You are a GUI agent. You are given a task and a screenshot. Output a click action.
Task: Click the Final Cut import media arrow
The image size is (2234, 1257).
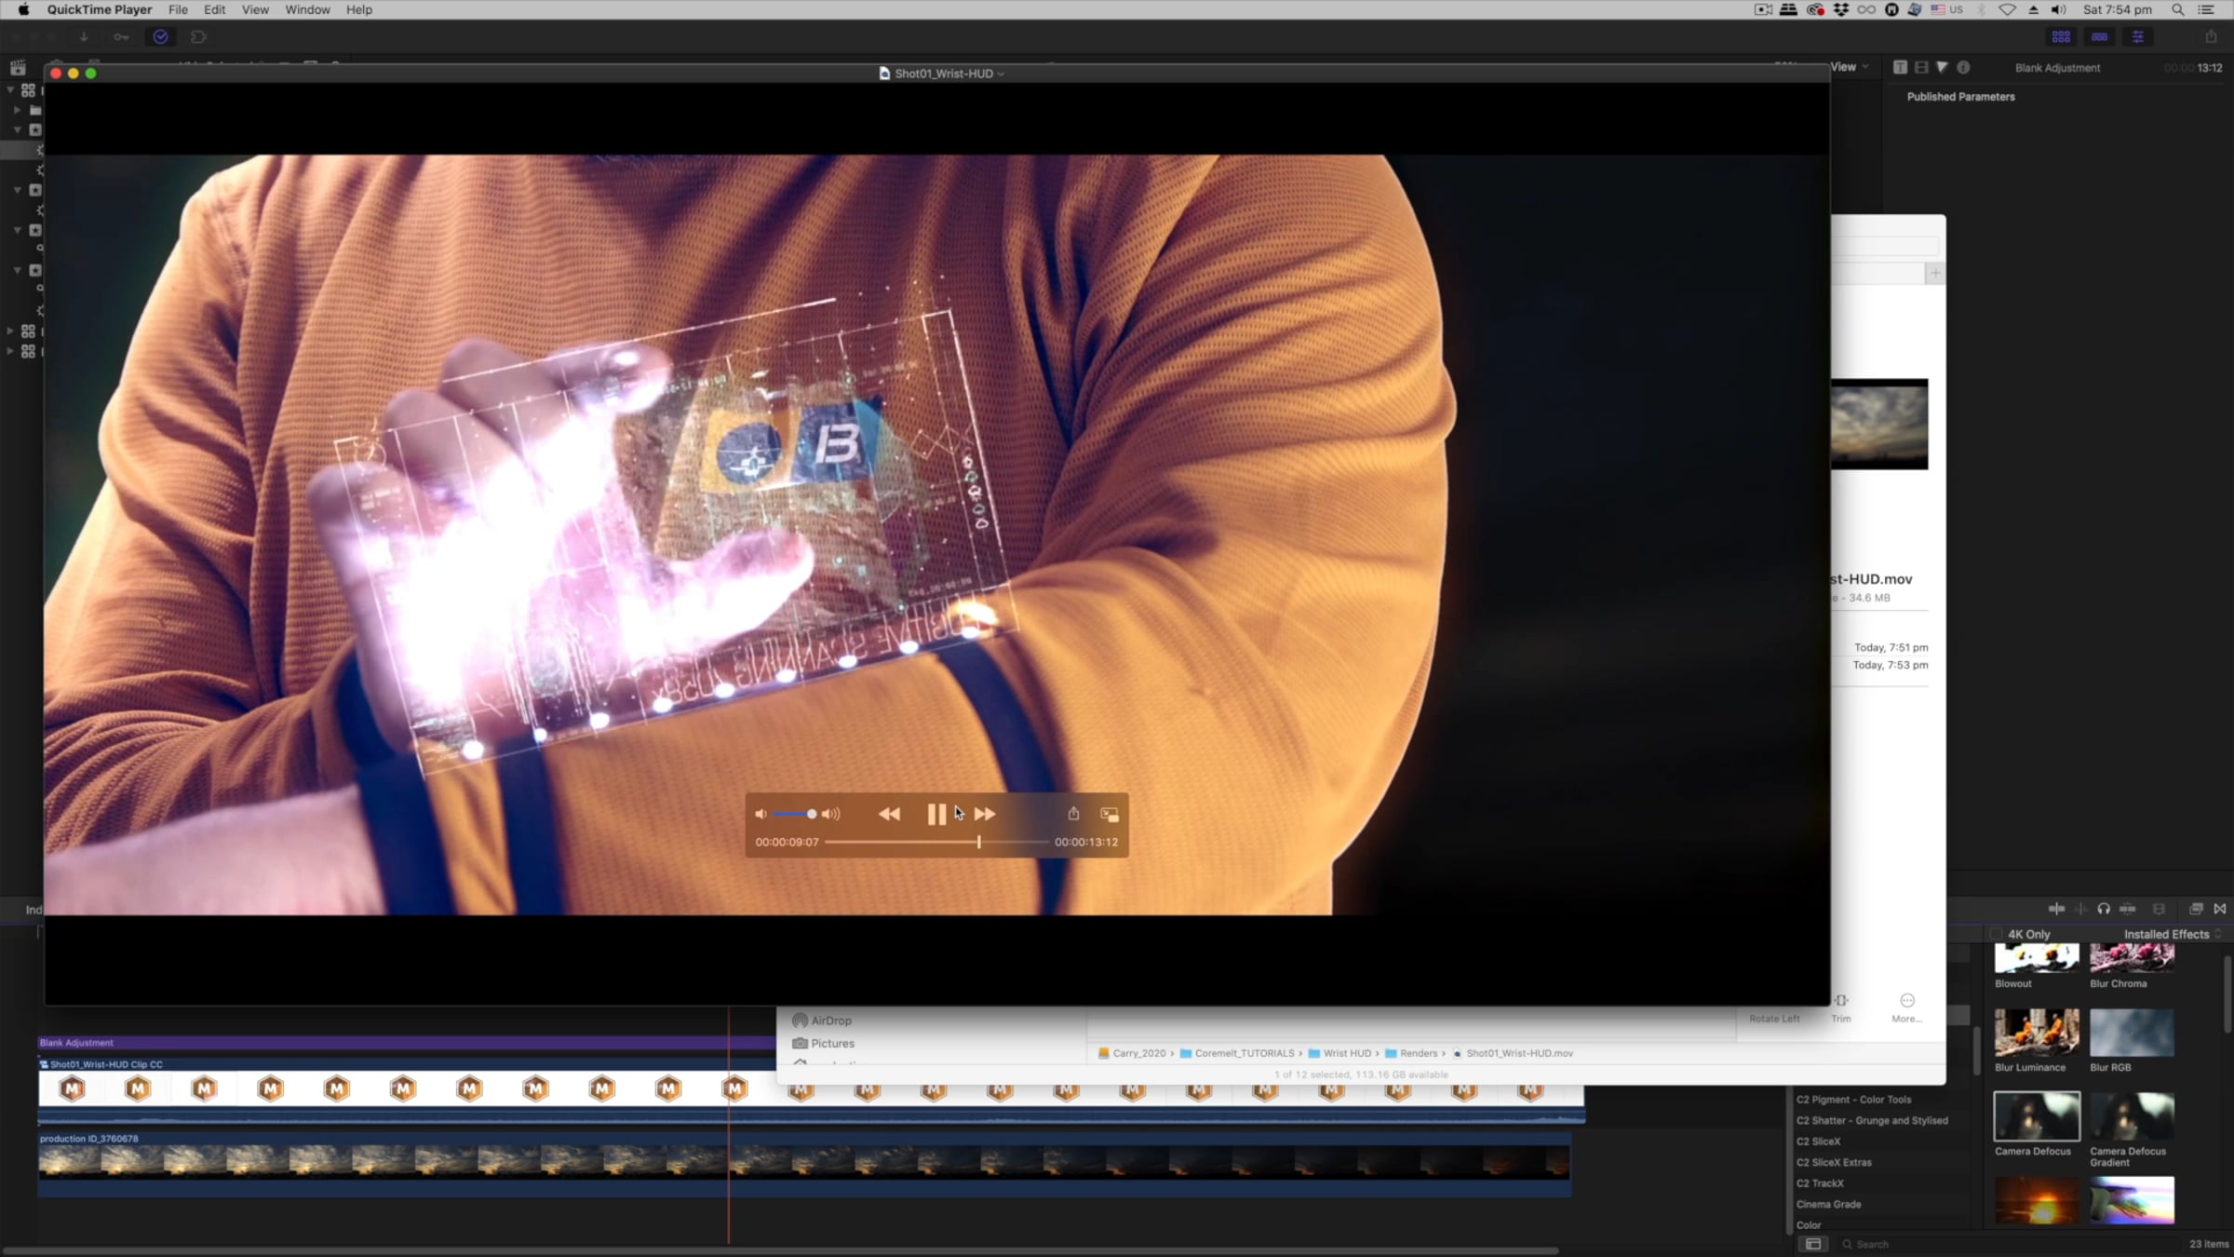(84, 37)
